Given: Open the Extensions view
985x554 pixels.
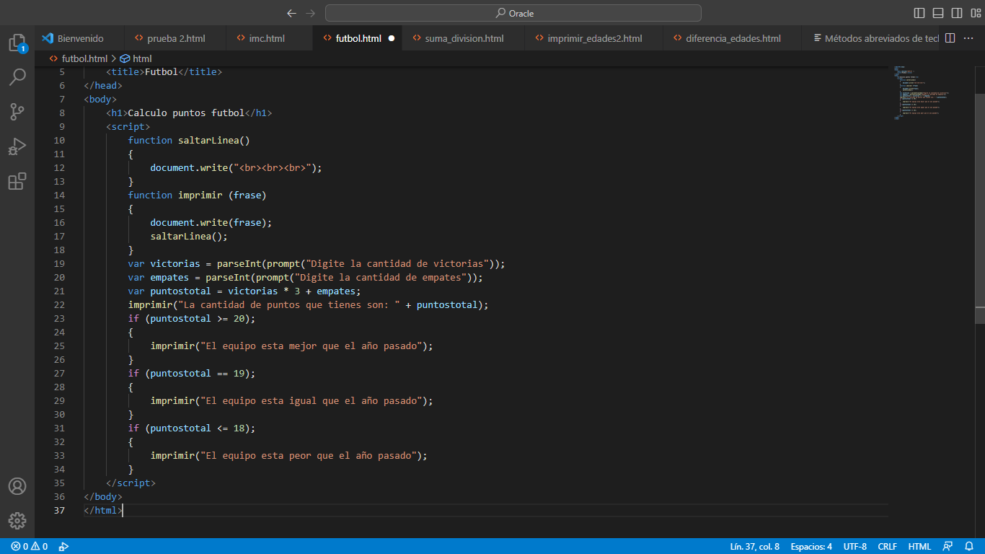Looking at the screenshot, I should pos(17,181).
